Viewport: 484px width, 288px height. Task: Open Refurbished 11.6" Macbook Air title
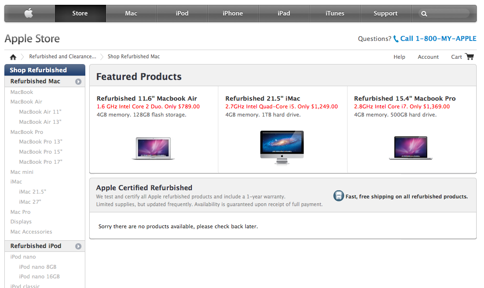click(147, 98)
